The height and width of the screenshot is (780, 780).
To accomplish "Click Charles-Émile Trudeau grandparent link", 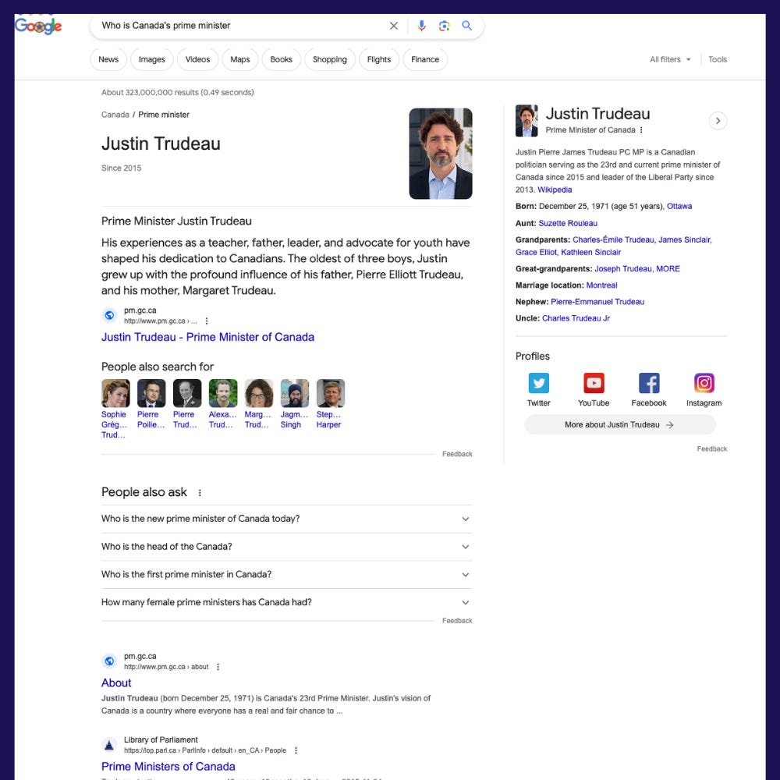I will tap(613, 239).
